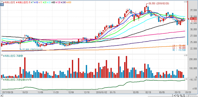198x97 pixels.
Task: Click the 씨에스윈드:거래량 volume label
Action: click(13, 56)
